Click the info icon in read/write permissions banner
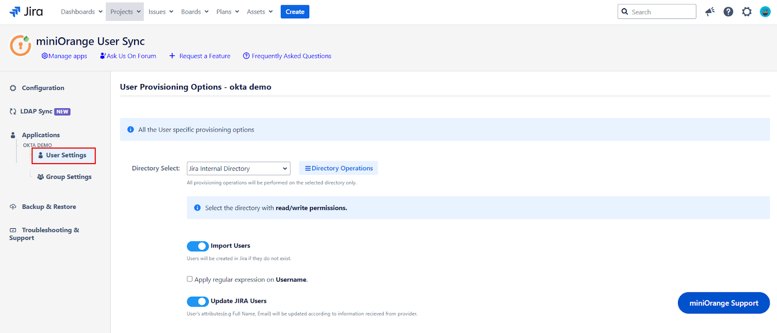The width and height of the screenshot is (777, 333). pyautogui.click(x=198, y=208)
